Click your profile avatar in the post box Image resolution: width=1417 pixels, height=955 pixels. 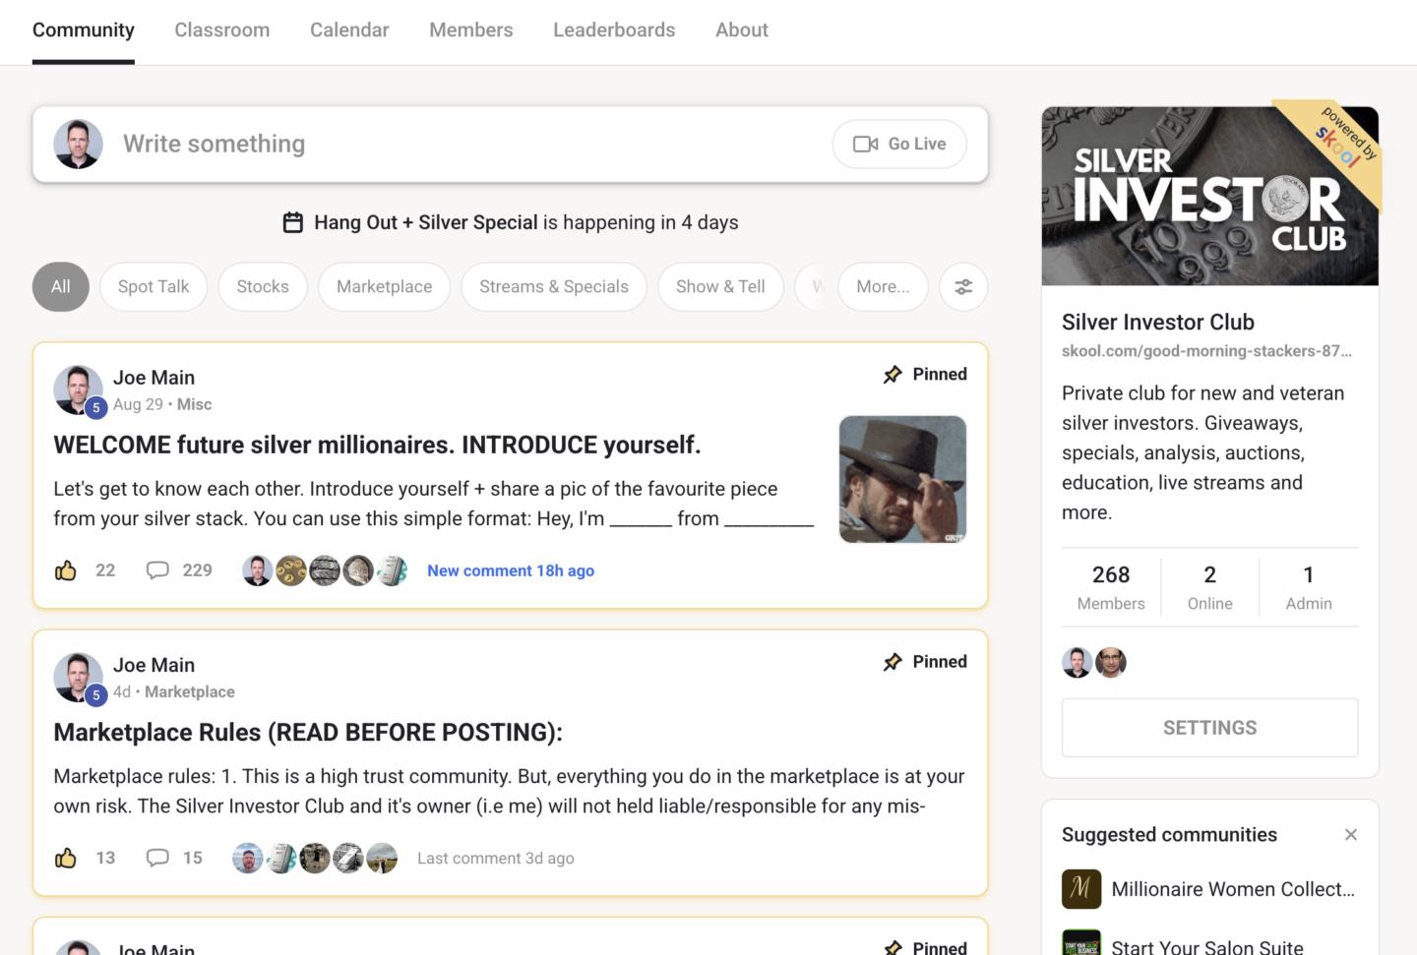coord(78,145)
